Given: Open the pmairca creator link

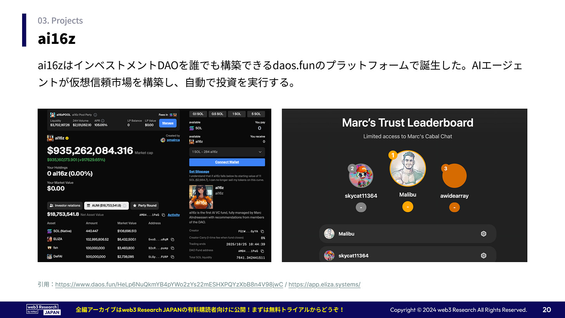Looking at the screenshot, I should point(173,140).
